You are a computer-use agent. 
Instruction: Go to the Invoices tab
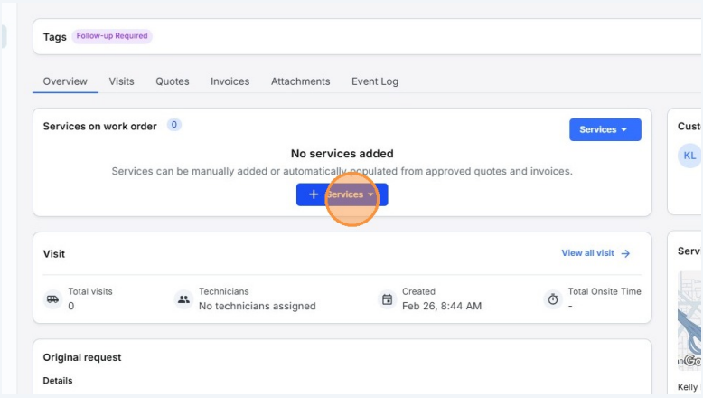coord(230,81)
